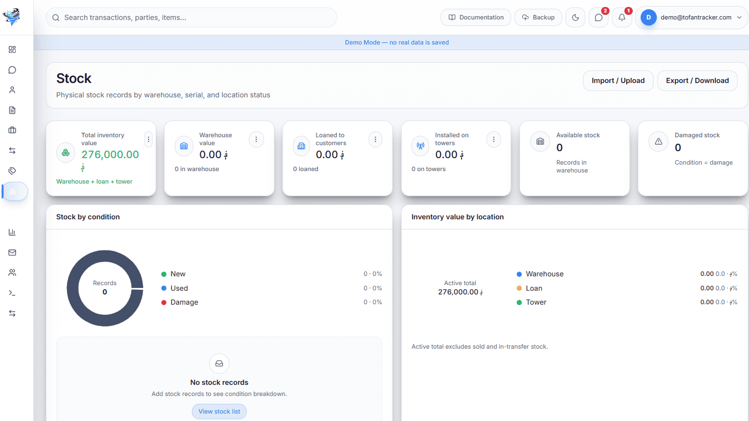
Task: Click orange Loan location legend dot
Action: [519, 288]
